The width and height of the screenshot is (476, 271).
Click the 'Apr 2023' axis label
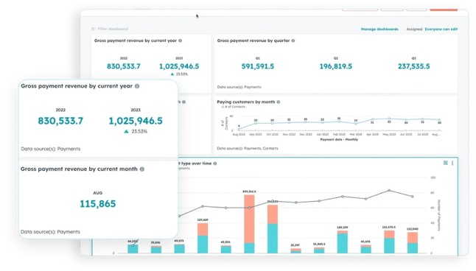click(373, 134)
